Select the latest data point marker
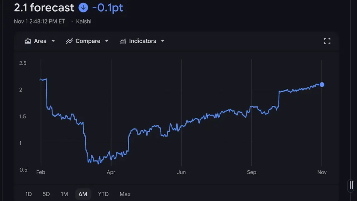Viewport: 357px width, 201px height. [322, 85]
